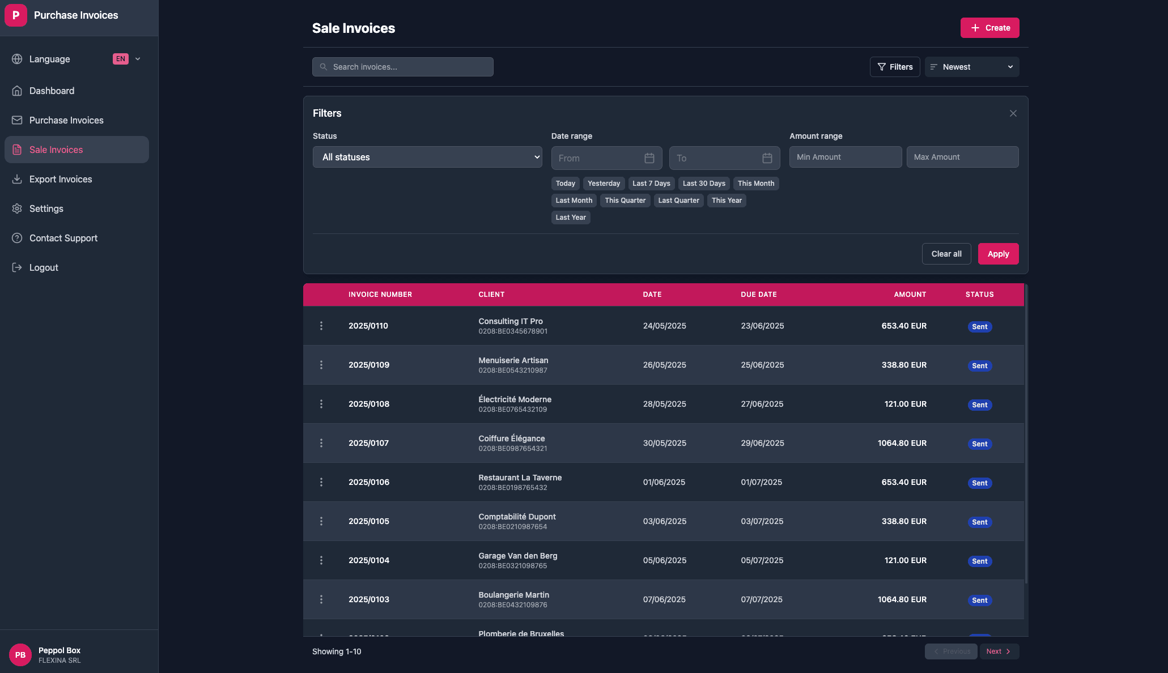Click Sent status badge for 2025/0107
The image size is (1168, 673).
coord(979,444)
